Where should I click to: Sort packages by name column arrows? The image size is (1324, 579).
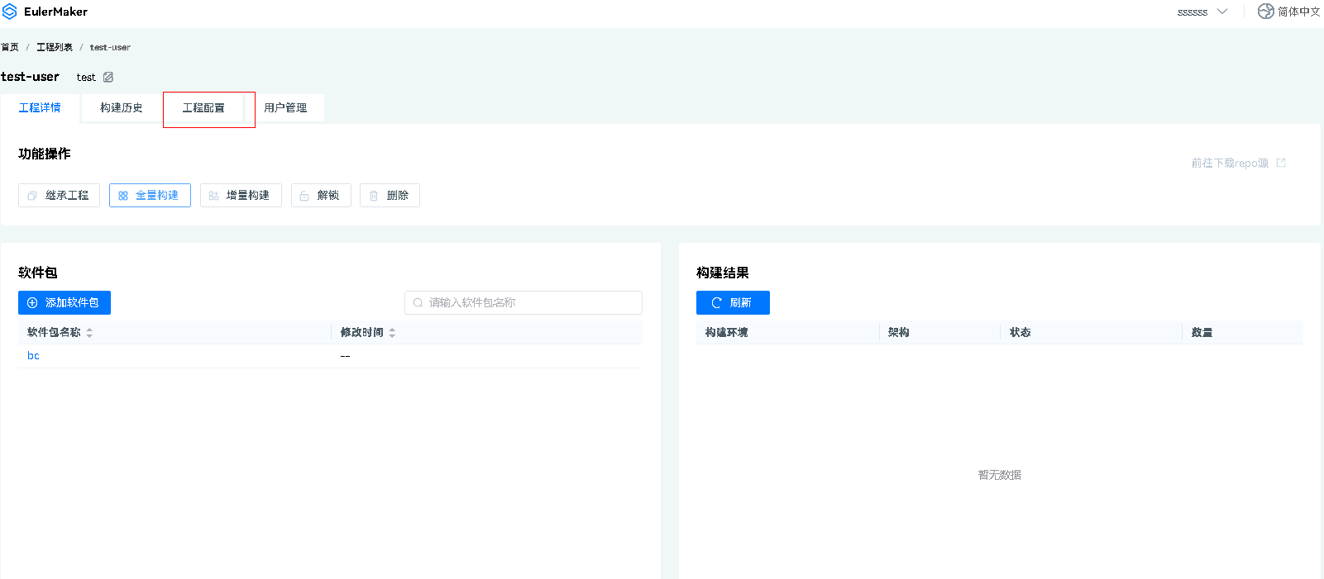point(89,333)
